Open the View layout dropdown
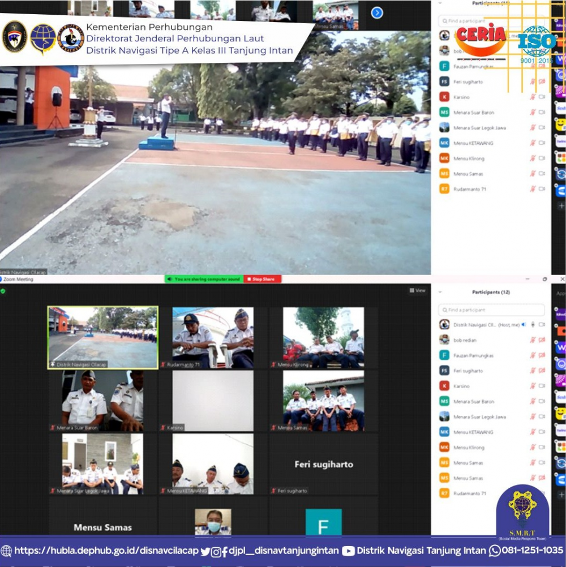Screen dimensions: 566x567 (417, 290)
